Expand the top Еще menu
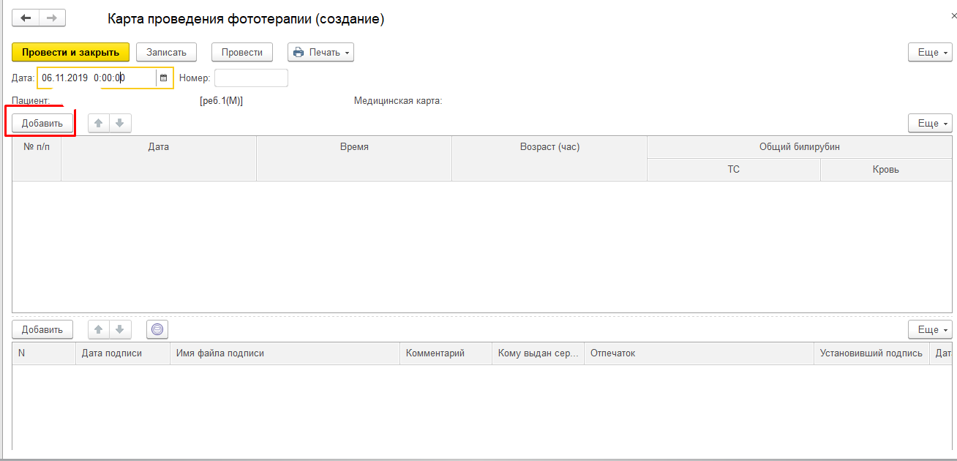 click(x=930, y=53)
